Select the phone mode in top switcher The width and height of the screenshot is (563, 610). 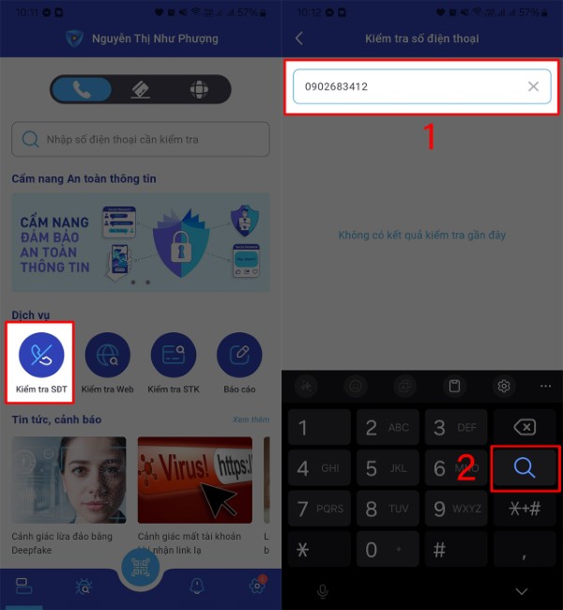tap(82, 89)
